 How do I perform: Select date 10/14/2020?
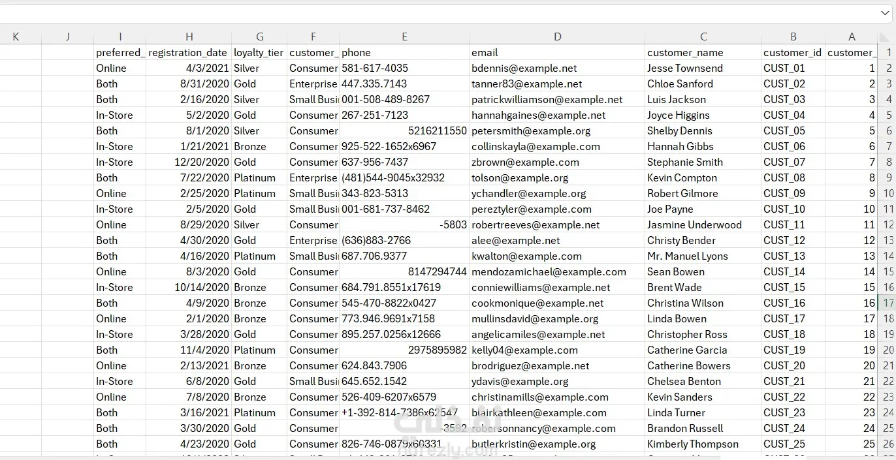pos(189,288)
